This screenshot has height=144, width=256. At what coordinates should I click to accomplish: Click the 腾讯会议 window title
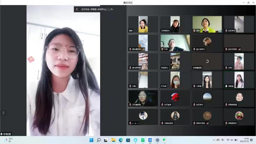[128, 2]
